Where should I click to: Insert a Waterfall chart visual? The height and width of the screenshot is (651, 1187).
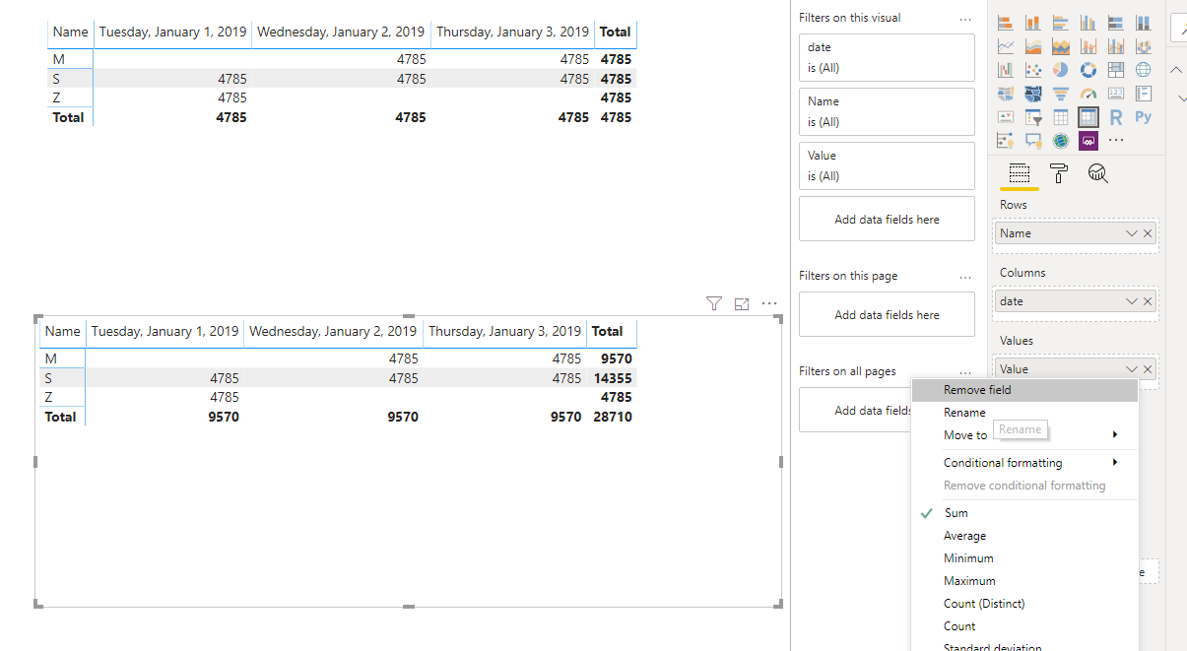coord(1006,70)
